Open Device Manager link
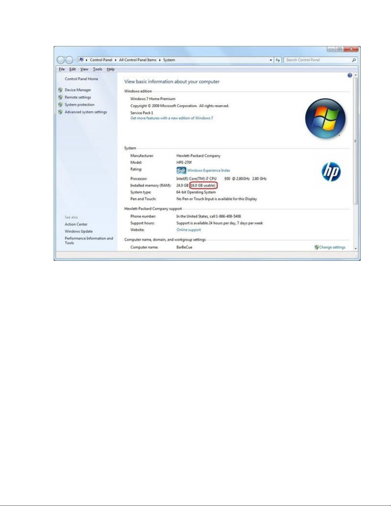This screenshot has width=391, height=506. click(x=78, y=90)
